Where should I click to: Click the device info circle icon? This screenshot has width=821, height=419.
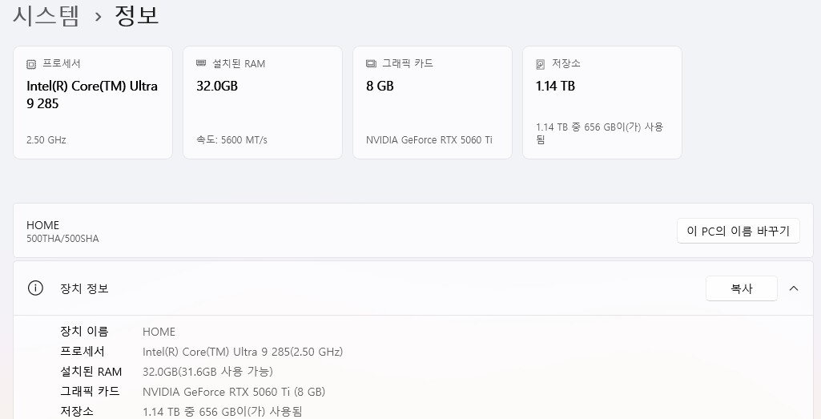coord(35,288)
